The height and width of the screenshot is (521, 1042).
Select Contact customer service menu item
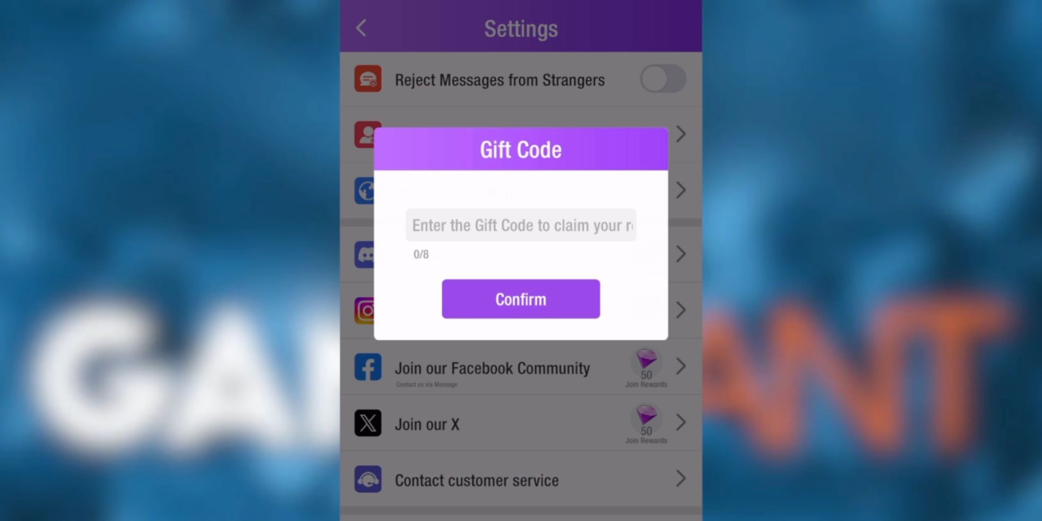tap(521, 480)
